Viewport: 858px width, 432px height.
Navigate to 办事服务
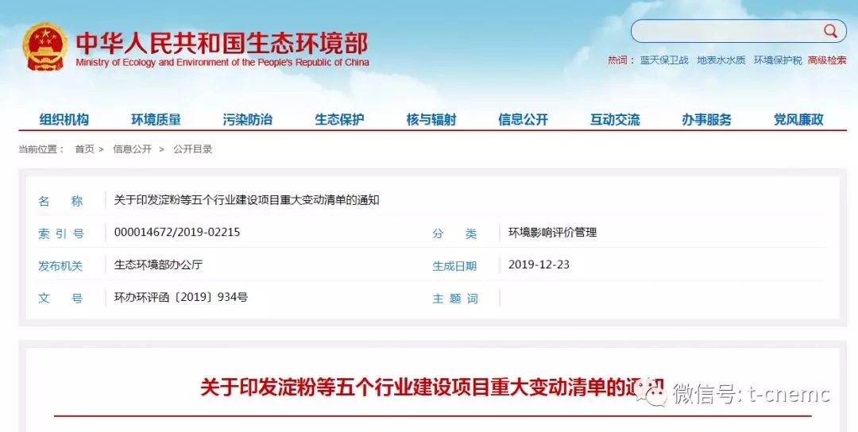tap(706, 120)
